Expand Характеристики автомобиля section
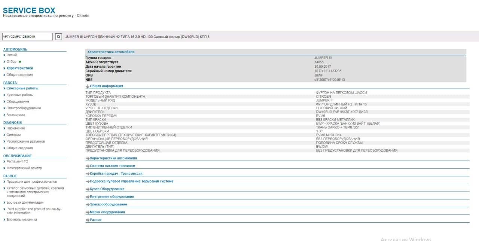The width and height of the screenshot is (479, 241). pos(113,158)
